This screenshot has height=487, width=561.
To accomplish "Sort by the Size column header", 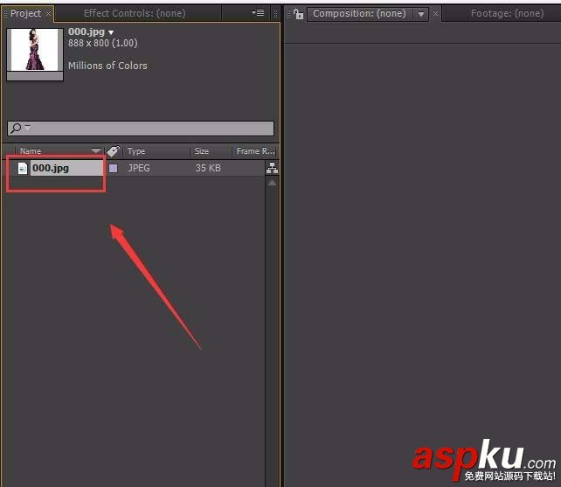I will pos(202,151).
